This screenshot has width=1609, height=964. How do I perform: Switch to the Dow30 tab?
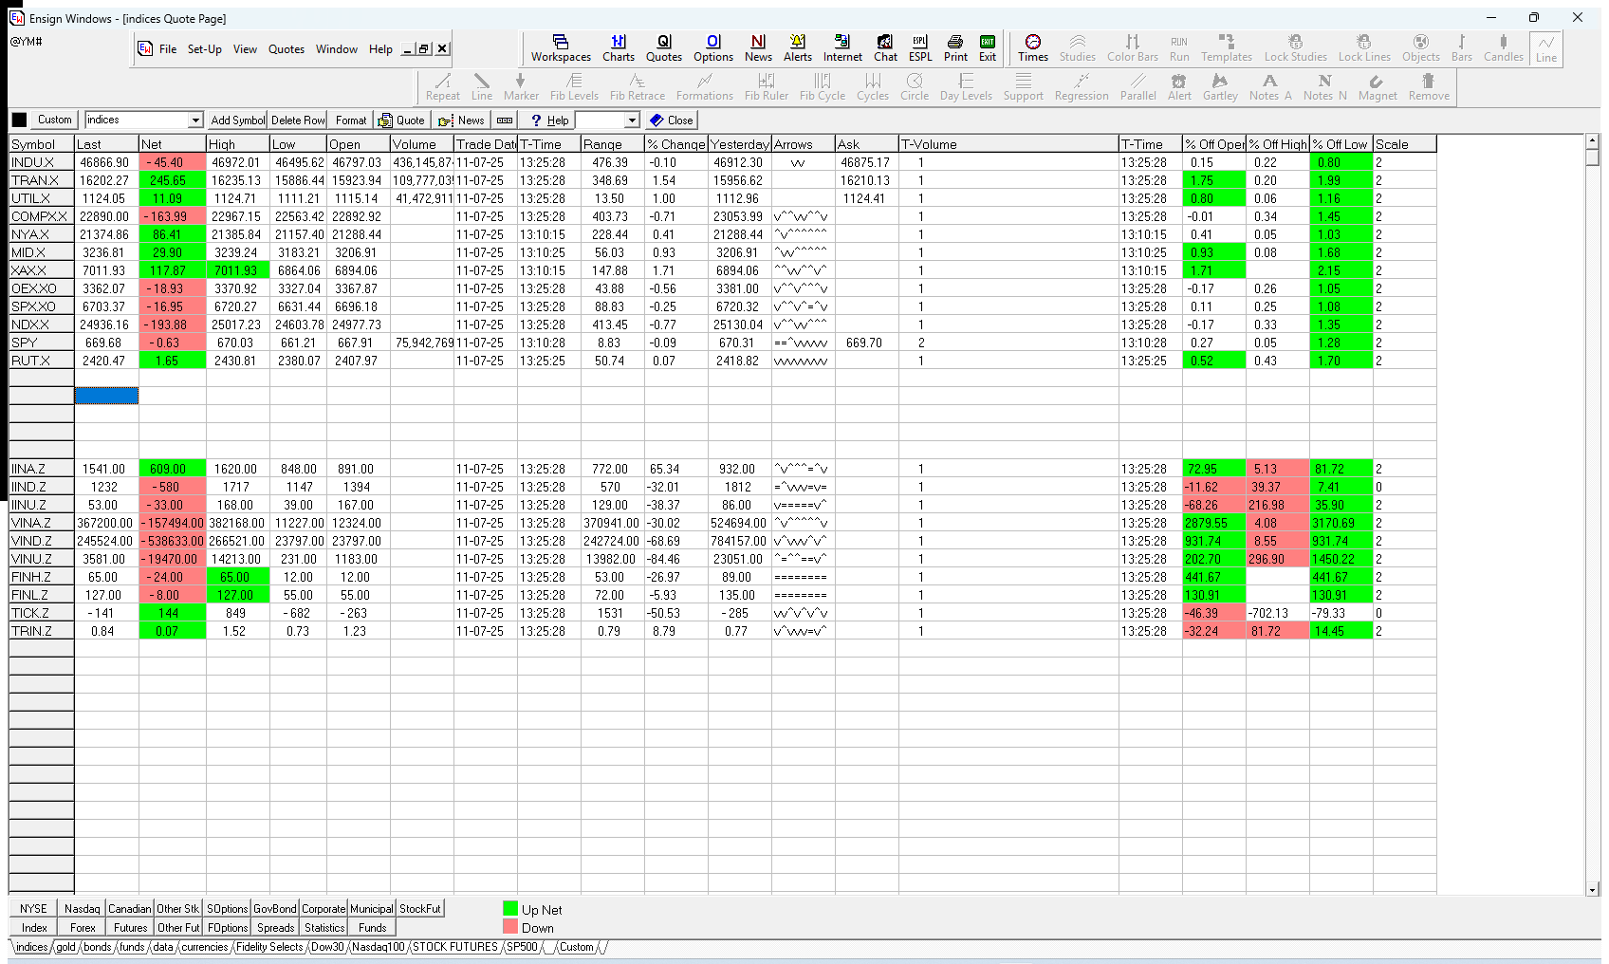click(x=327, y=947)
